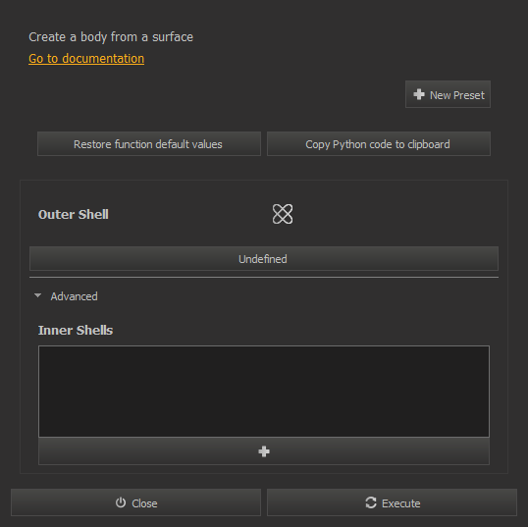The image size is (528, 527).
Task: Click inside the empty Inner Shells list
Action: pos(264,392)
